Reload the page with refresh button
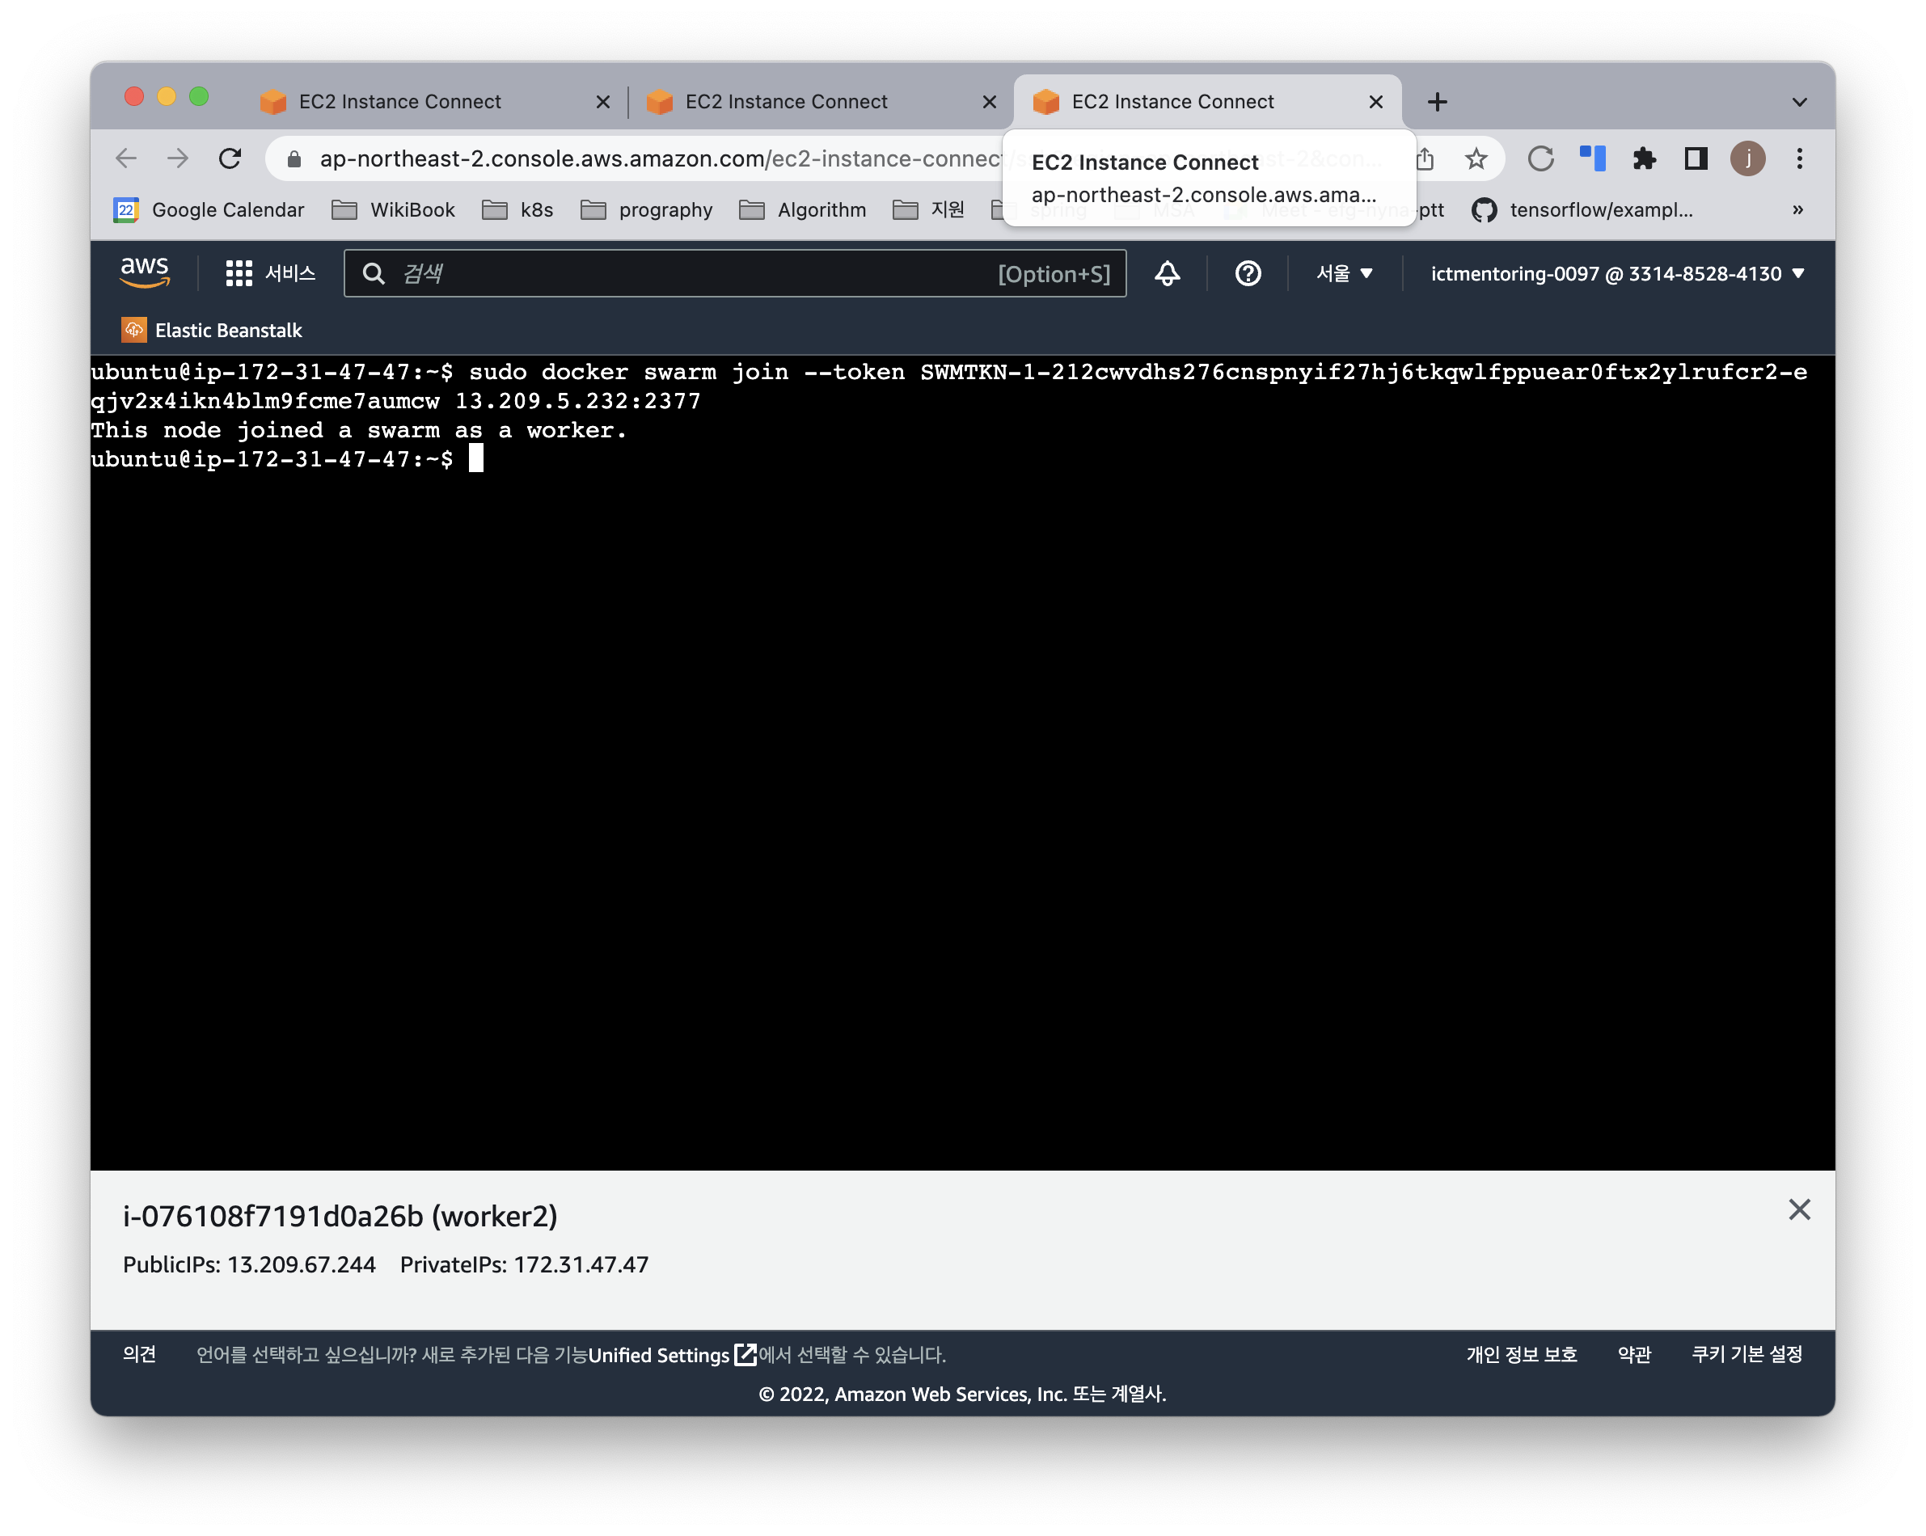1926x1536 pixels. pos(230,159)
